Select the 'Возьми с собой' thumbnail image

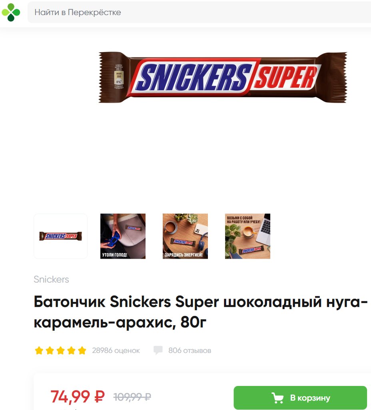pyautogui.click(x=248, y=236)
